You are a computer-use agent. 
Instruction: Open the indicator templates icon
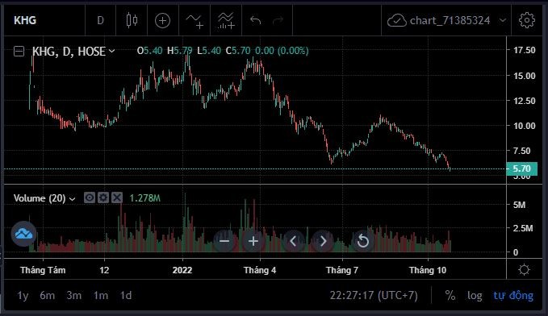[226, 21]
